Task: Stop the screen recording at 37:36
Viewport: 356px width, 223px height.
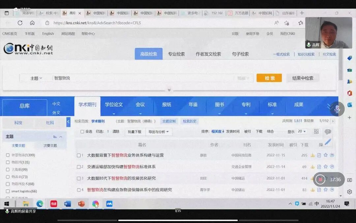Action: 320,179
